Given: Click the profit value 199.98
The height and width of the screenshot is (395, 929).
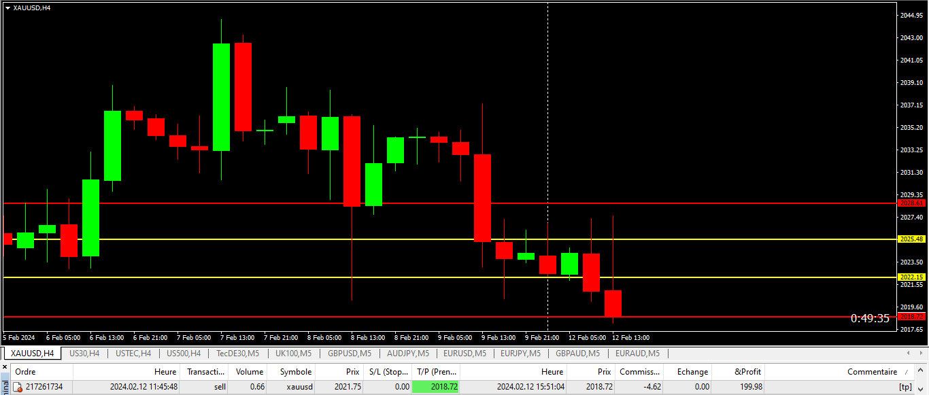Looking at the screenshot, I should [x=751, y=387].
